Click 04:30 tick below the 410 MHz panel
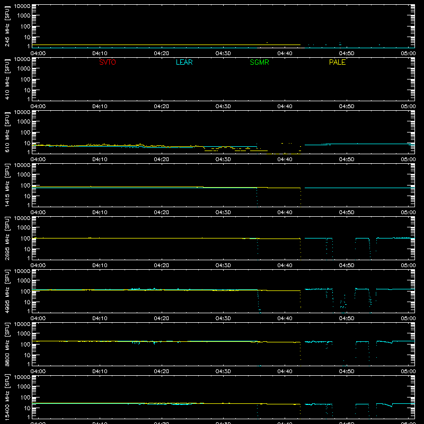Viewport: 424px width, 424px height. pos(223,107)
